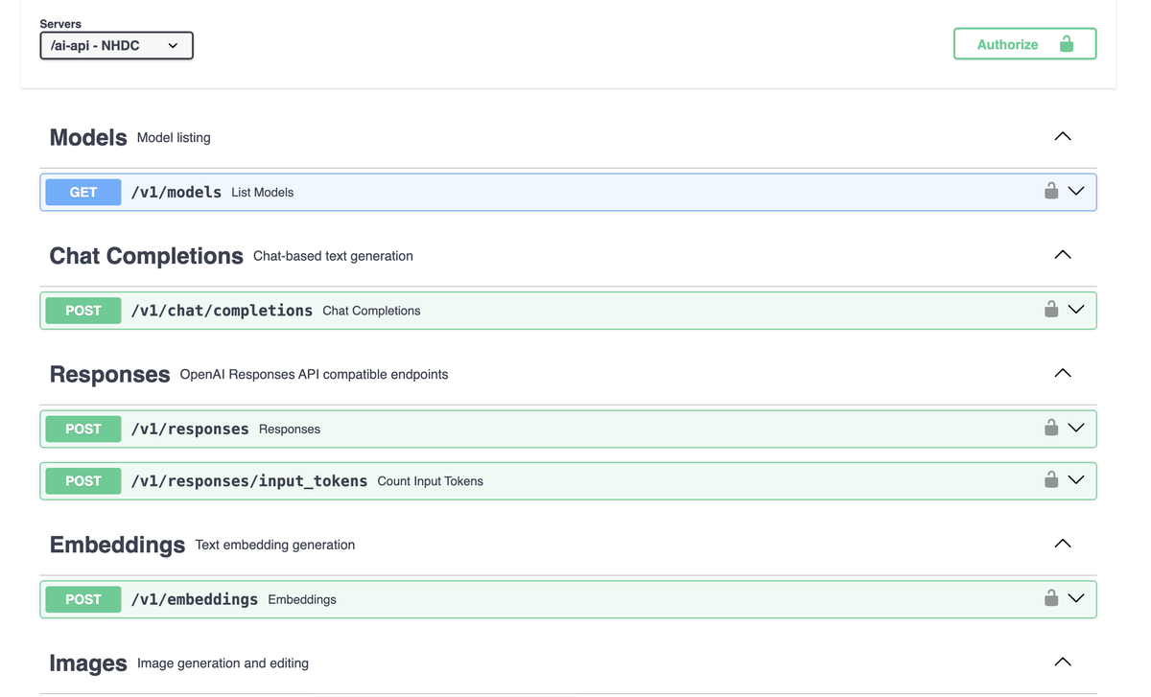Click the lock icon on /v1/responses row
Viewport: 1151px width, 697px height.
coord(1051,428)
